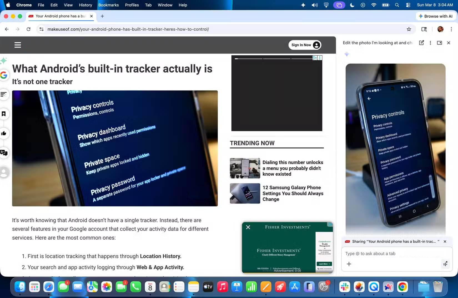Click the plus icon to attach a tab
Viewport: 458px width, 298px height.
(x=349, y=264)
